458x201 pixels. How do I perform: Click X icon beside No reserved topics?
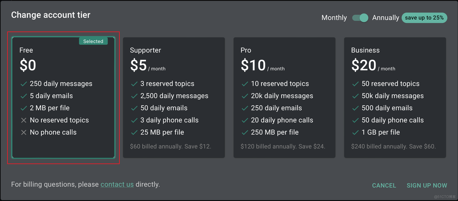click(24, 120)
